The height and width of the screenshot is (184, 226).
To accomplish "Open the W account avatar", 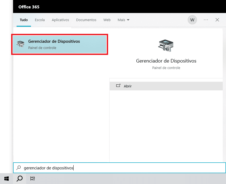I will click(192, 20).
